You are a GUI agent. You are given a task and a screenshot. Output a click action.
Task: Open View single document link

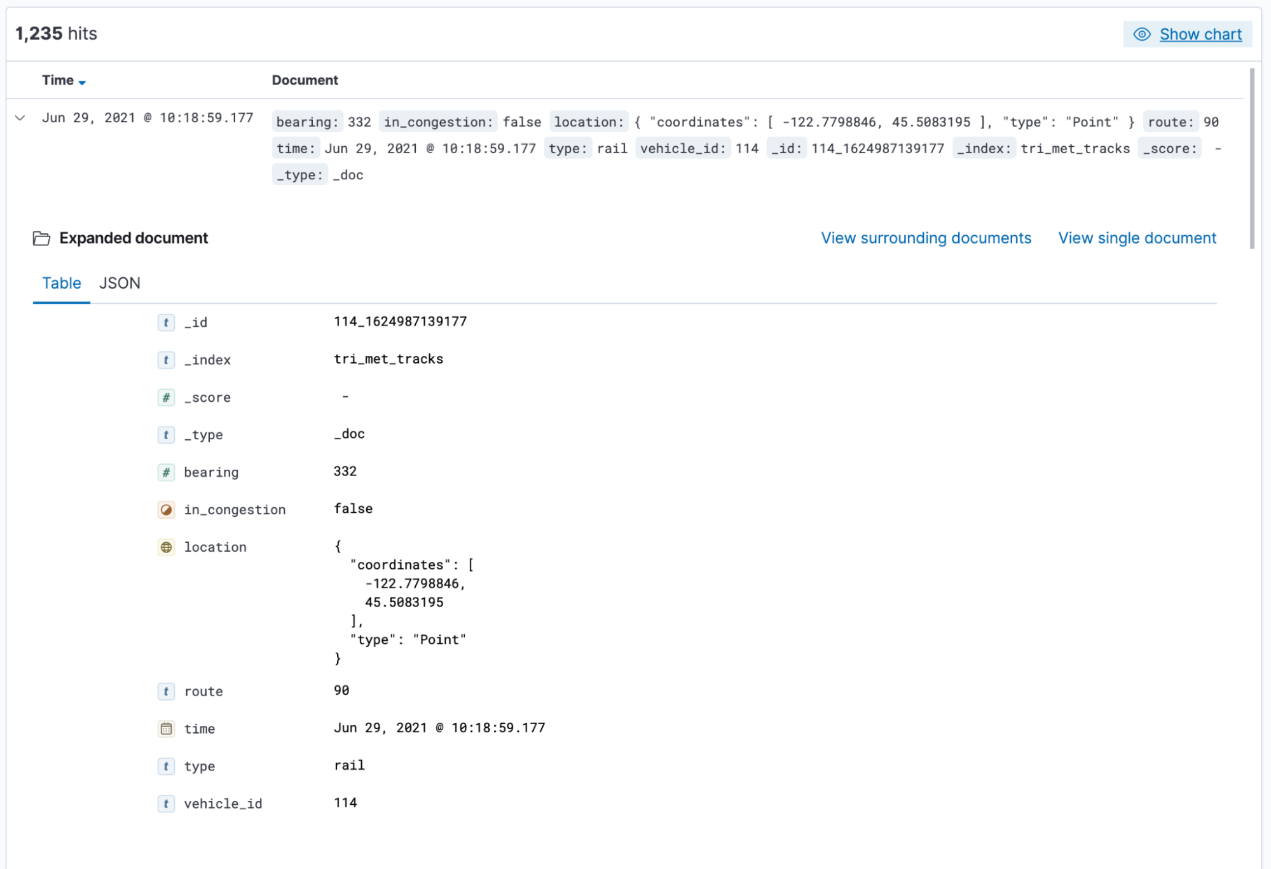1136,238
